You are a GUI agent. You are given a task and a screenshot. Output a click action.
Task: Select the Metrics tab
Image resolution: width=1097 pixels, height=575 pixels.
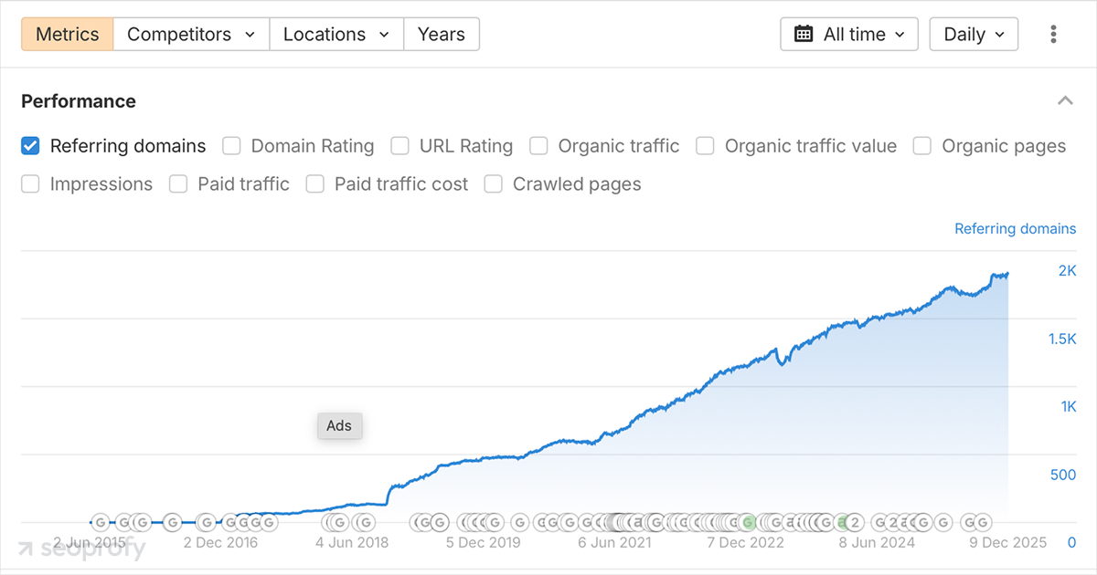[x=66, y=34]
